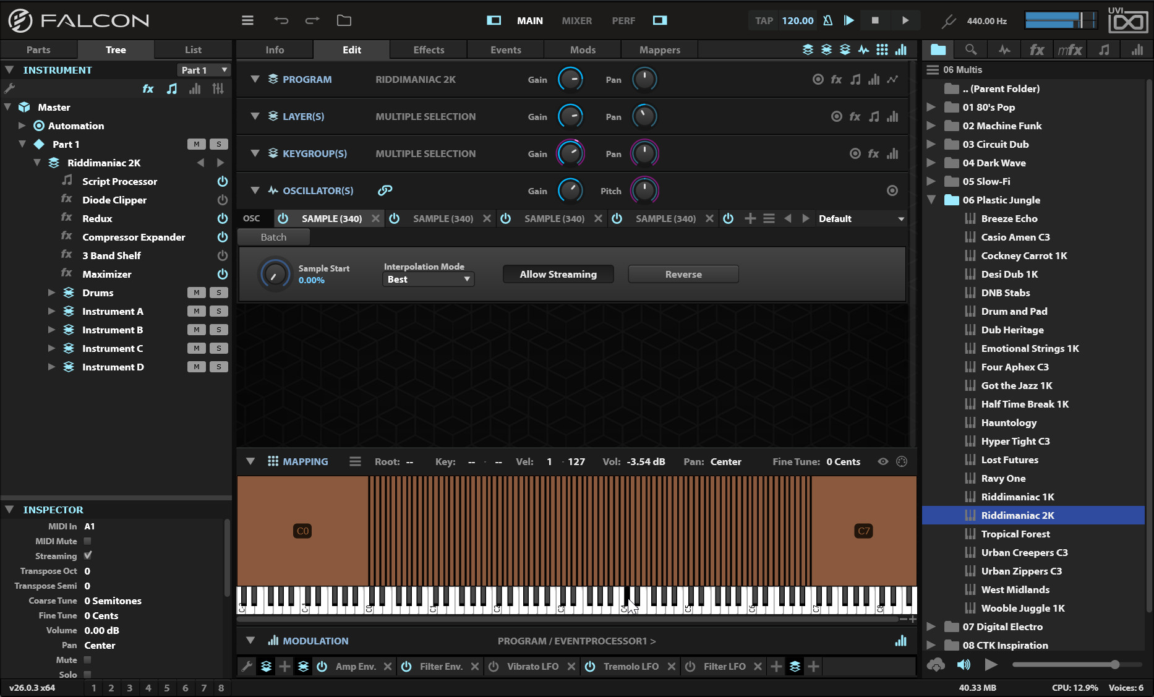The height and width of the screenshot is (697, 1154).
Task: Open the Interpolation Mode dropdown
Action: [428, 280]
